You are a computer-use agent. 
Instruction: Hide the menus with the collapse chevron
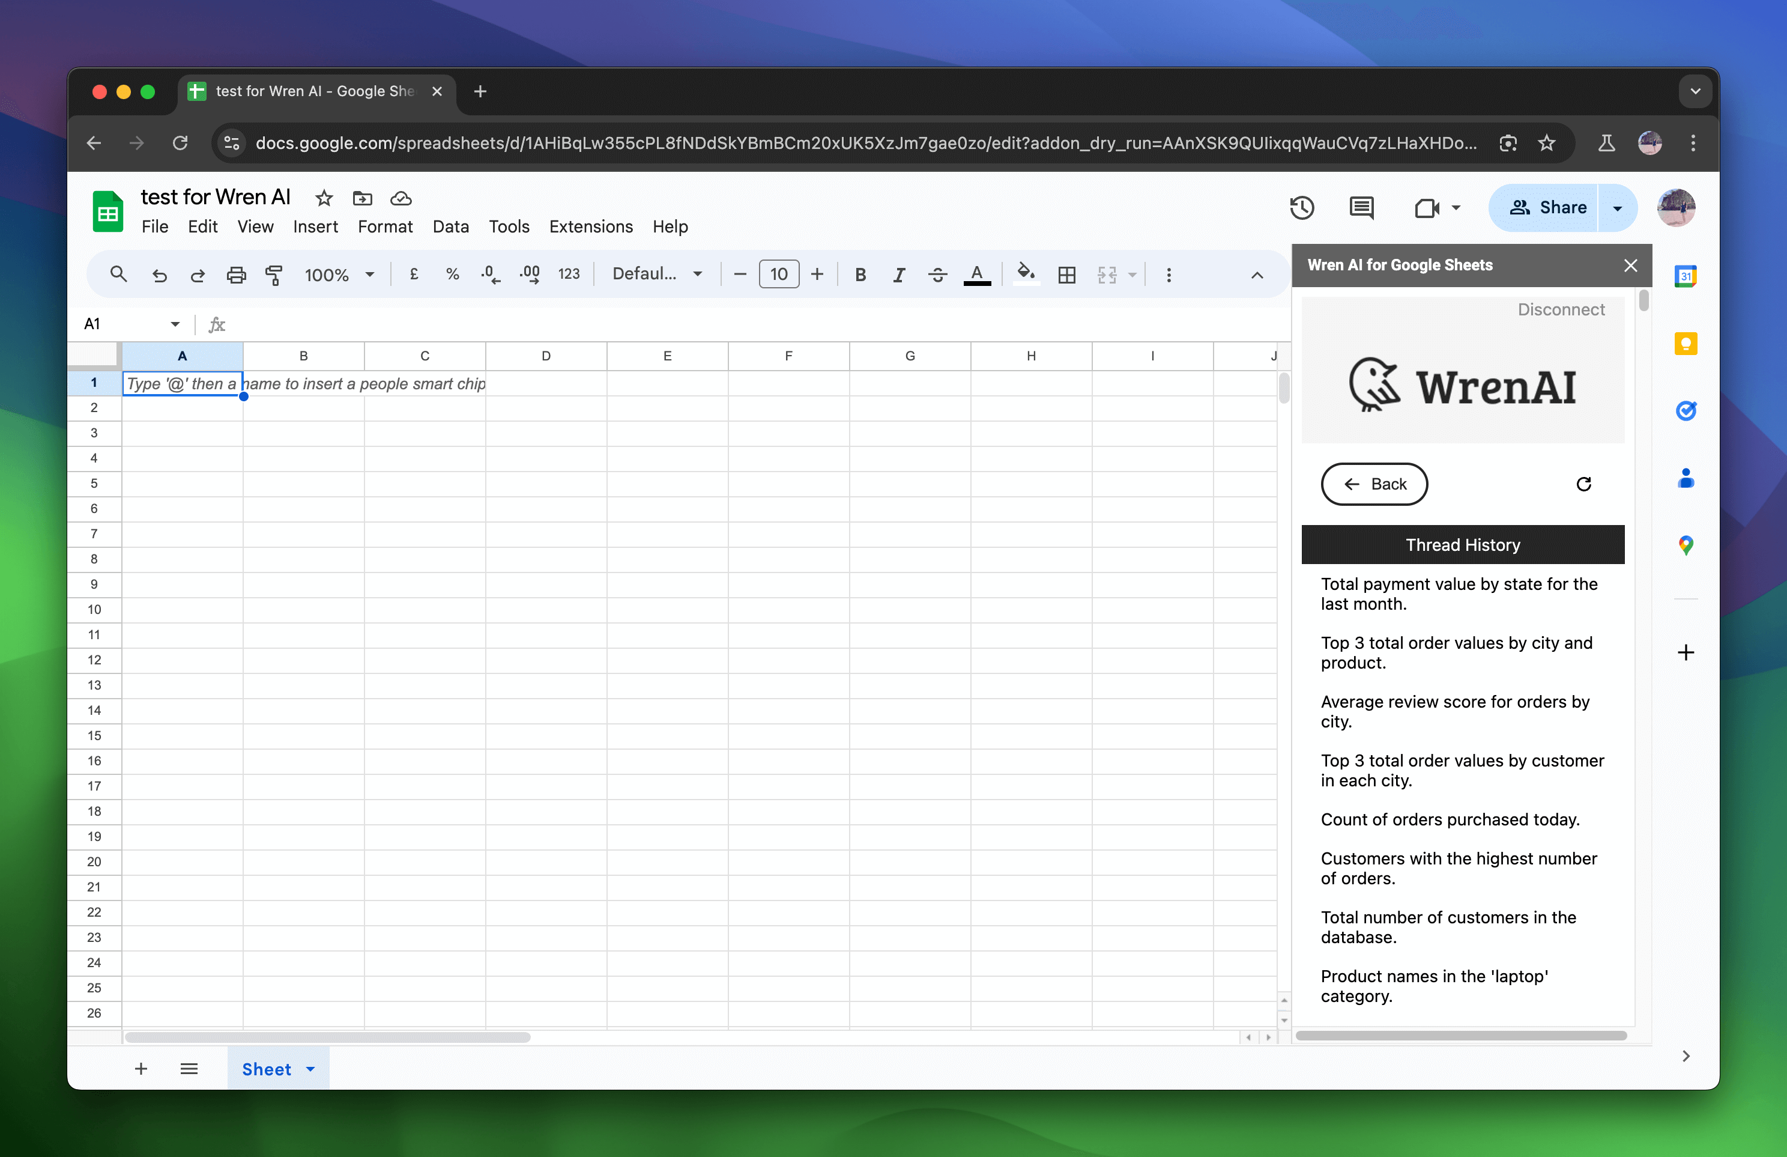click(x=1257, y=275)
